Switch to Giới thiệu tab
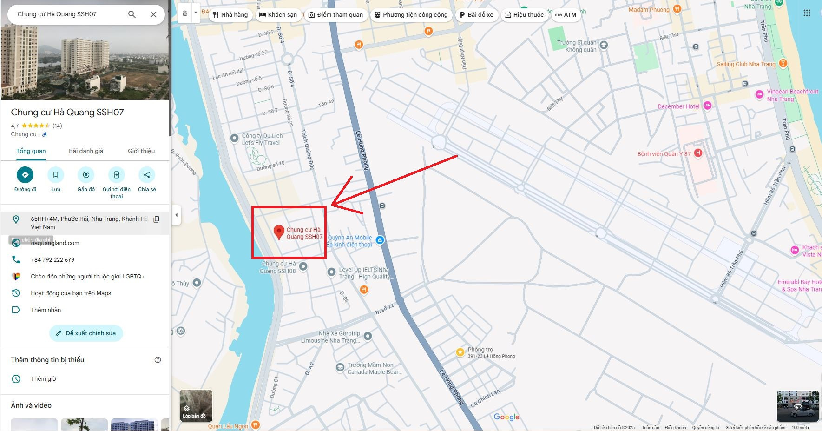Screen dimensions: 822x431 (141, 151)
